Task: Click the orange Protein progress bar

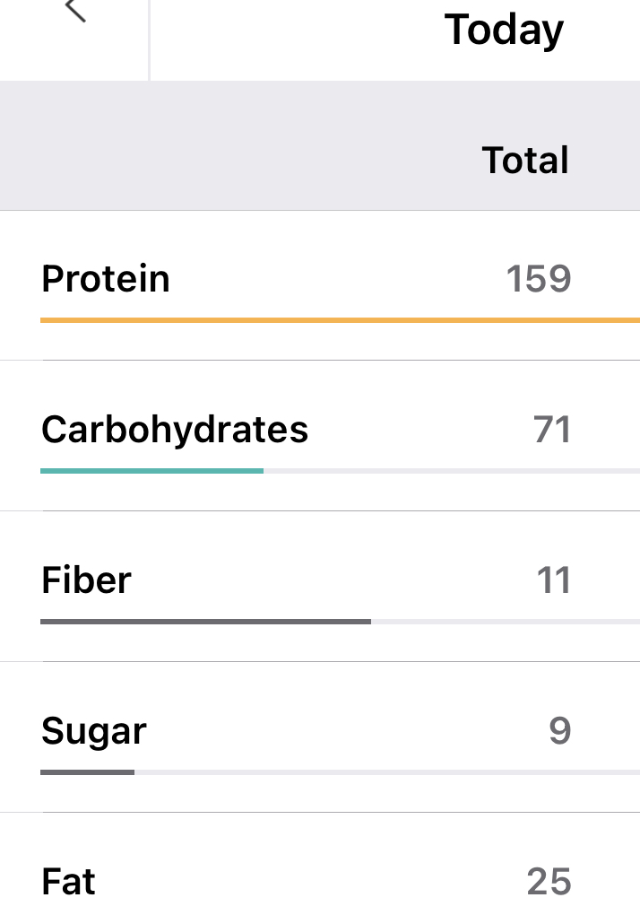Action: pyautogui.click(x=339, y=319)
